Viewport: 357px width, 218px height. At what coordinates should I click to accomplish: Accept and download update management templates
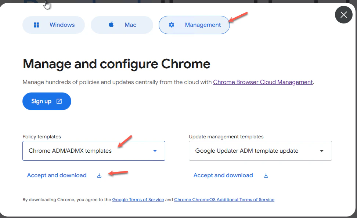click(x=223, y=175)
